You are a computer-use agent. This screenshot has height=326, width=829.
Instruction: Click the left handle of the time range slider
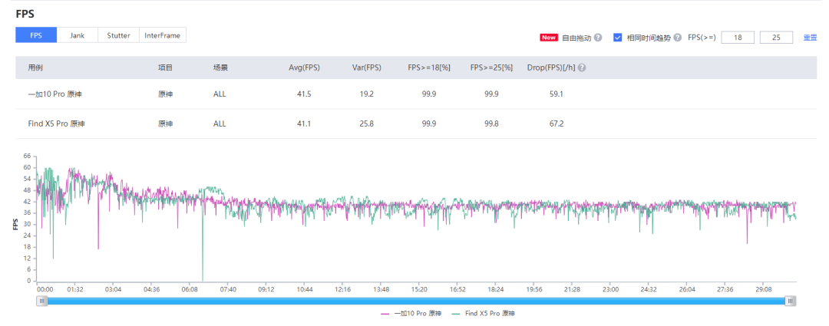(42, 301)
